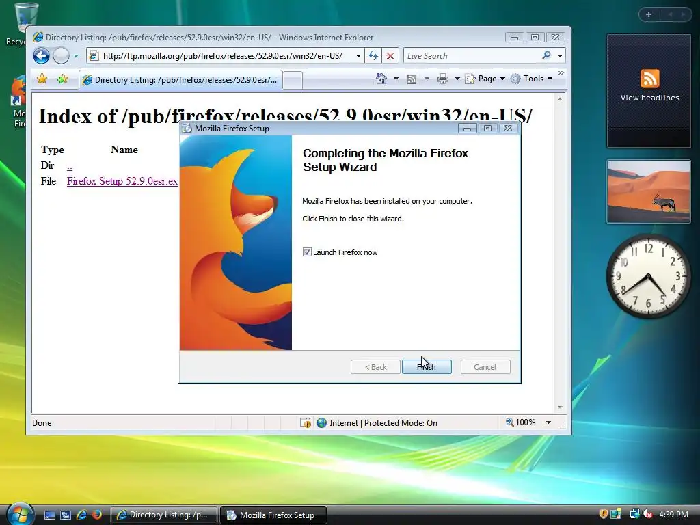Click the Feed Headlines RSS gadget icon

pyautogui.click(x=649, y=79)
